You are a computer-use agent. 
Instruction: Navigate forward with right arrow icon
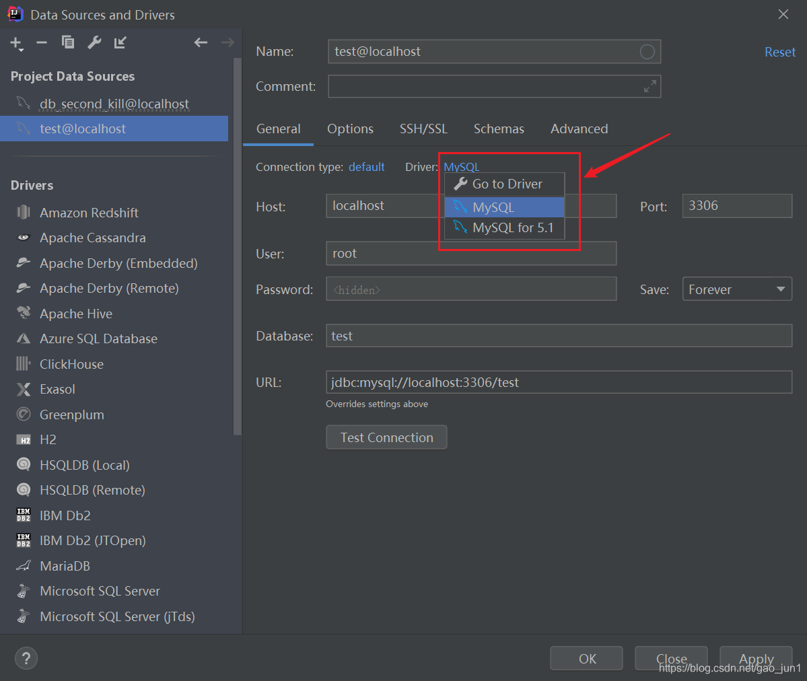click(227, 42)
